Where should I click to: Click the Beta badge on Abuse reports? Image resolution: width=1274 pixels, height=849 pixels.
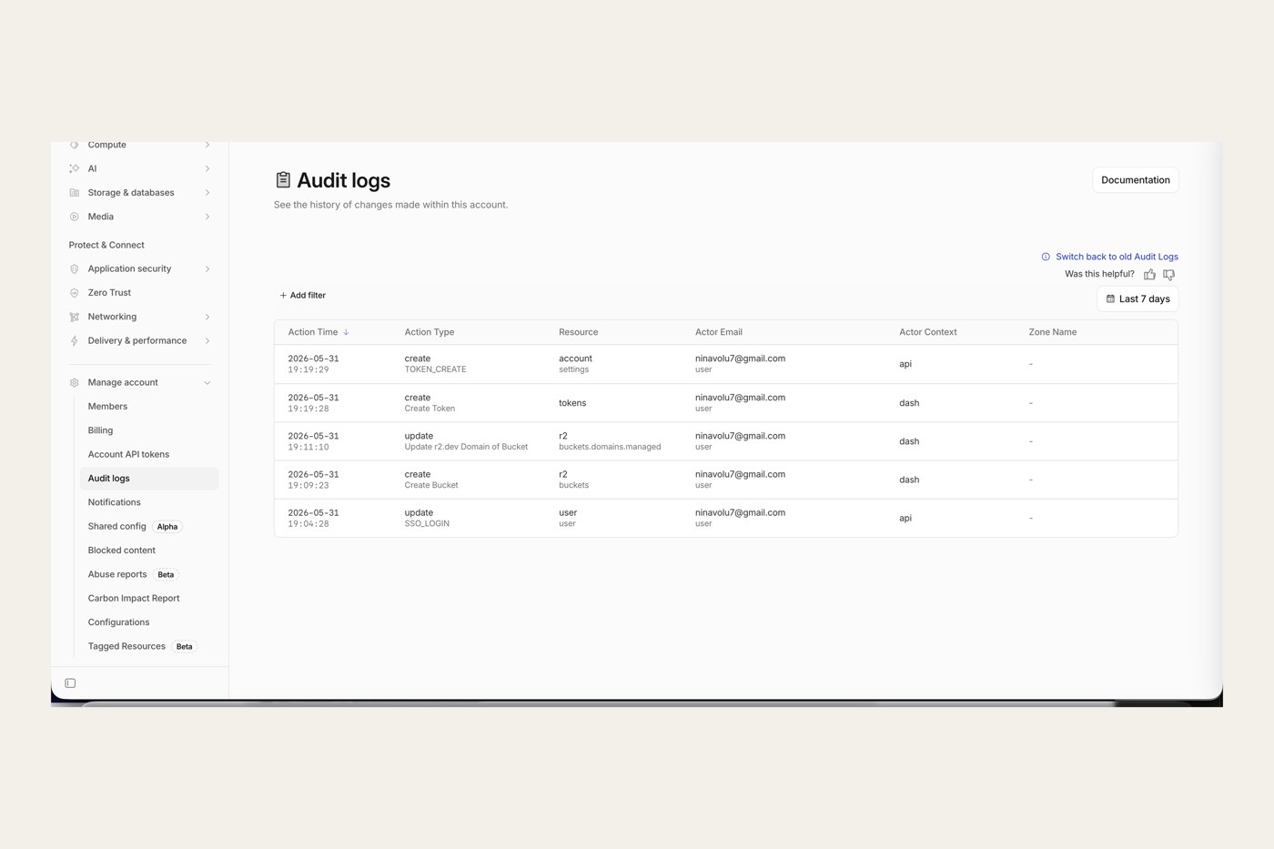tap(166, 575)
